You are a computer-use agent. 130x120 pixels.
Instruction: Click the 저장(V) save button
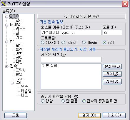coord(112,74)
